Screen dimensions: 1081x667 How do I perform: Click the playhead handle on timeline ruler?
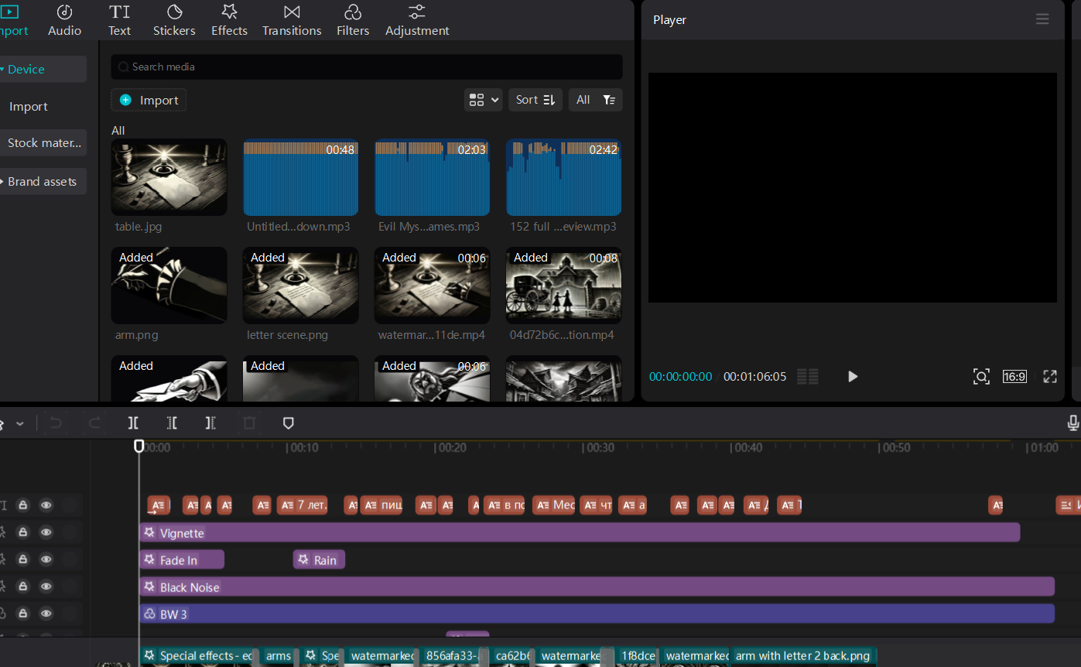click(139, 446)
